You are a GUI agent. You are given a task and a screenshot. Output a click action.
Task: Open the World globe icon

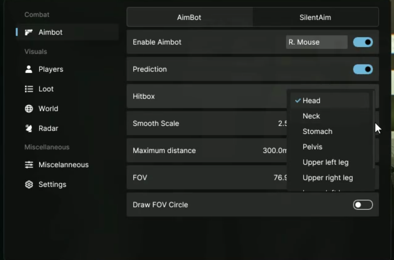point(29,108)
